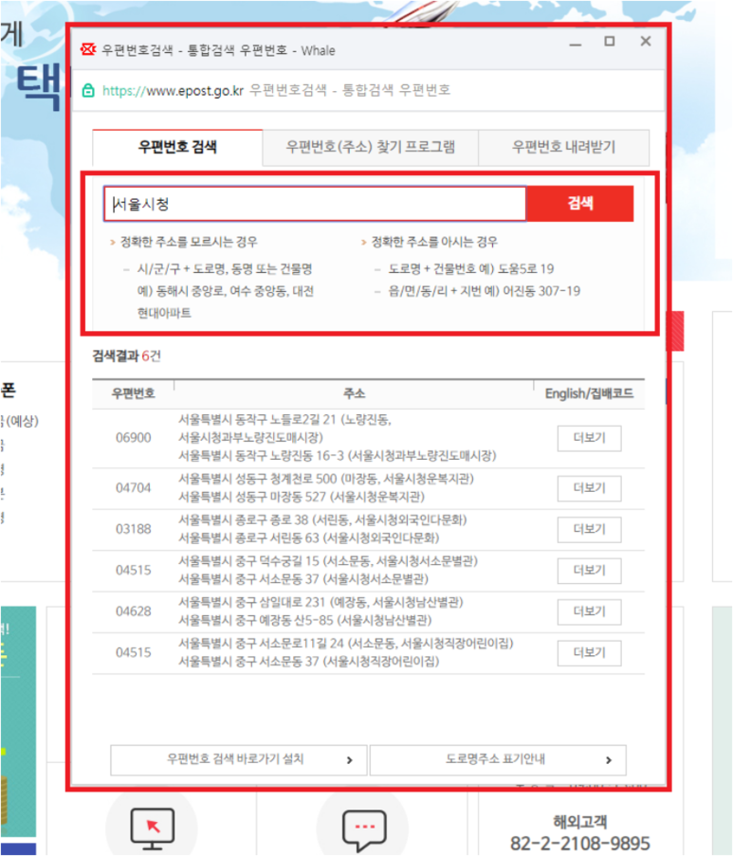Click 정확한 주소를 모르시는 경우 heading

[189, 242]
